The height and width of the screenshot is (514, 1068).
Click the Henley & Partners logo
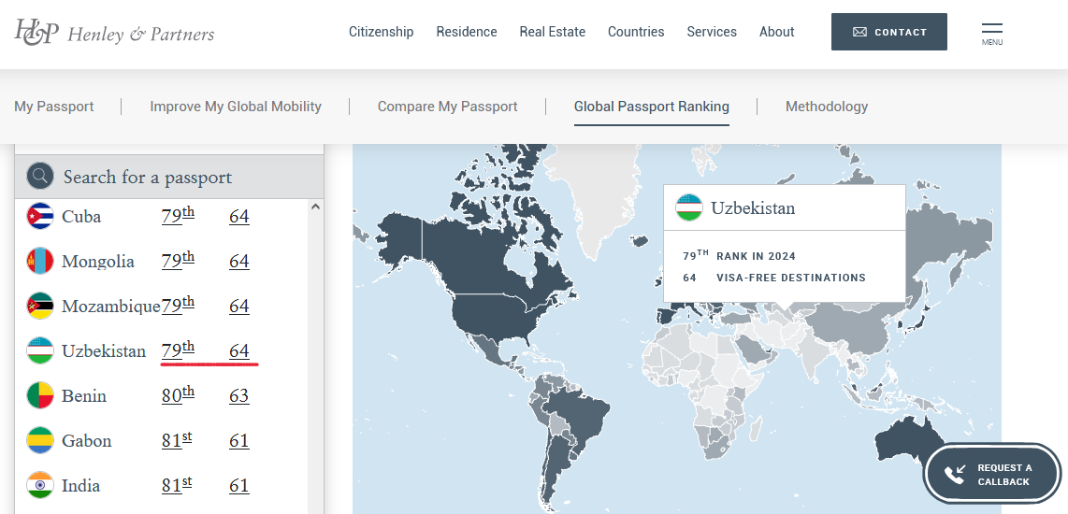[114, 33]
